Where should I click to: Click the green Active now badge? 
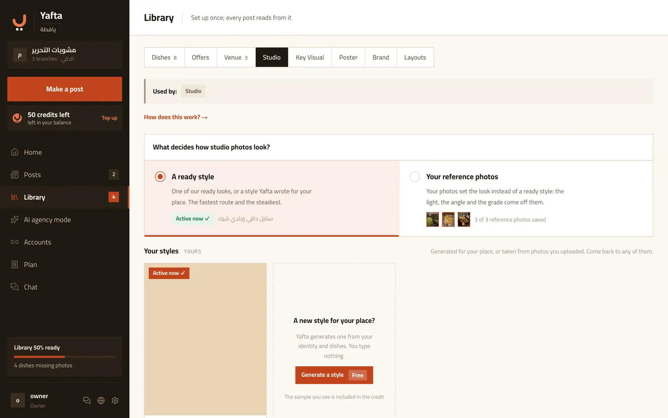[x=193, y=219]
